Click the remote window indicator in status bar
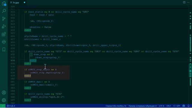 click(3, 106)
